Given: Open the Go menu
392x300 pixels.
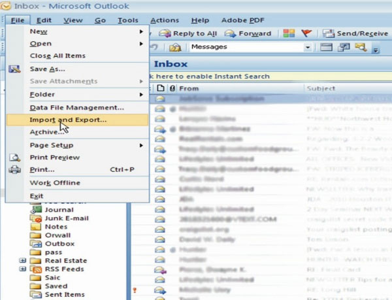Looking at the screenshot, I should tap(100, 20).
